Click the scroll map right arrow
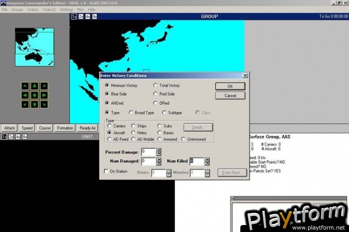Viewport: 349px width, 232px height. [44, 95]
